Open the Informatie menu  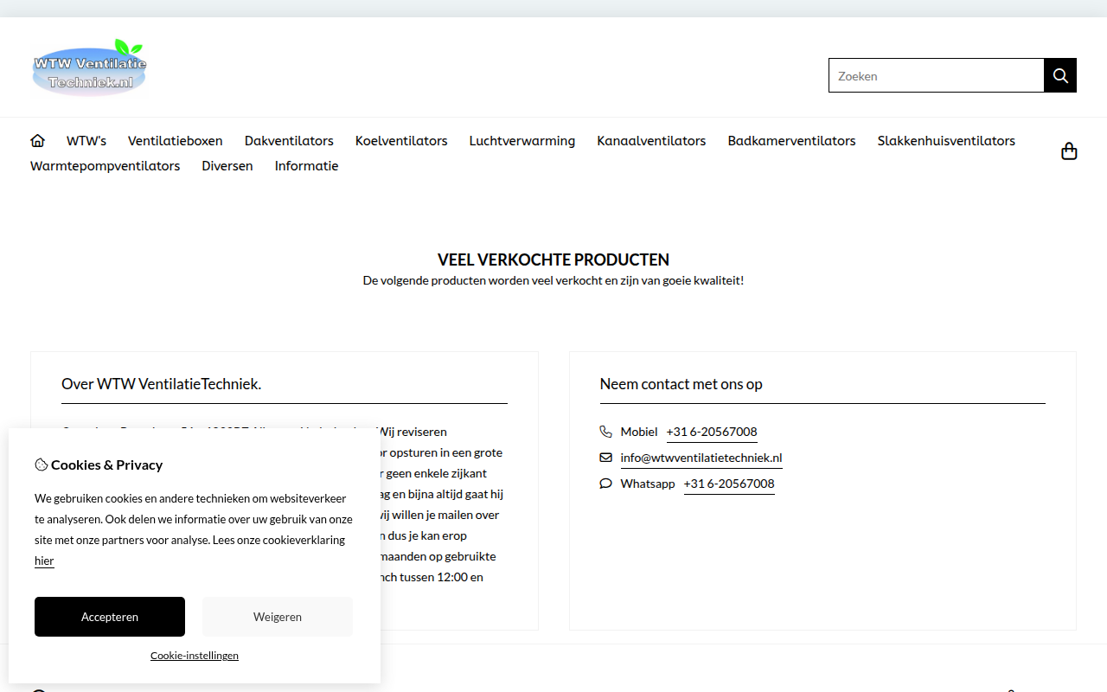point(306,165)
